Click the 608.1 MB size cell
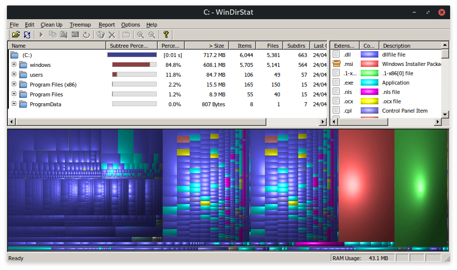457x270 pixels. click(x=214, y=65)
